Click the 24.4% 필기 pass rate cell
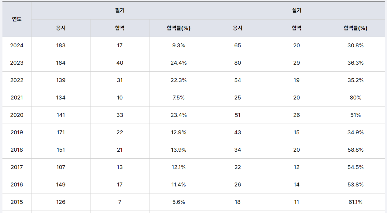This screenshot has height=213, width=387. click(179, 63)
